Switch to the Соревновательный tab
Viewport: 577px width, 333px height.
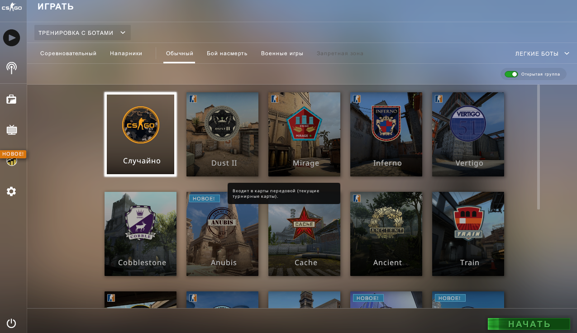pyautogui.click(x=68, y=53)
